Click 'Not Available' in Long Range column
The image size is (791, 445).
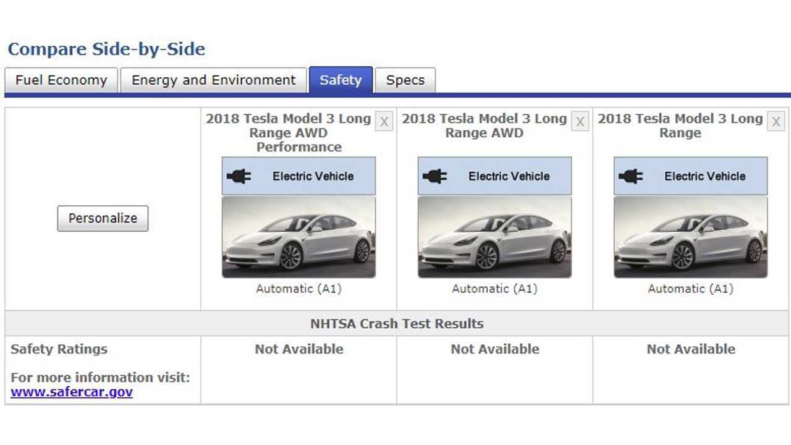691,349
